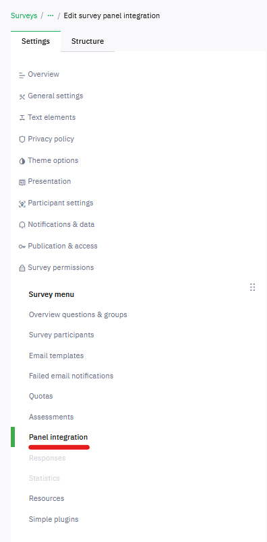This screenshot has width=267, height=542.
Task: Go to Surveys breadcrumb link
Action: click(24, 16)
